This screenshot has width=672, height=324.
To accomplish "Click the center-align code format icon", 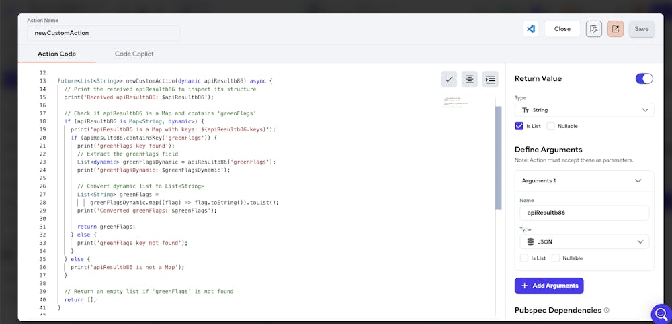I will pyautogui.click(x=470, y=79).
